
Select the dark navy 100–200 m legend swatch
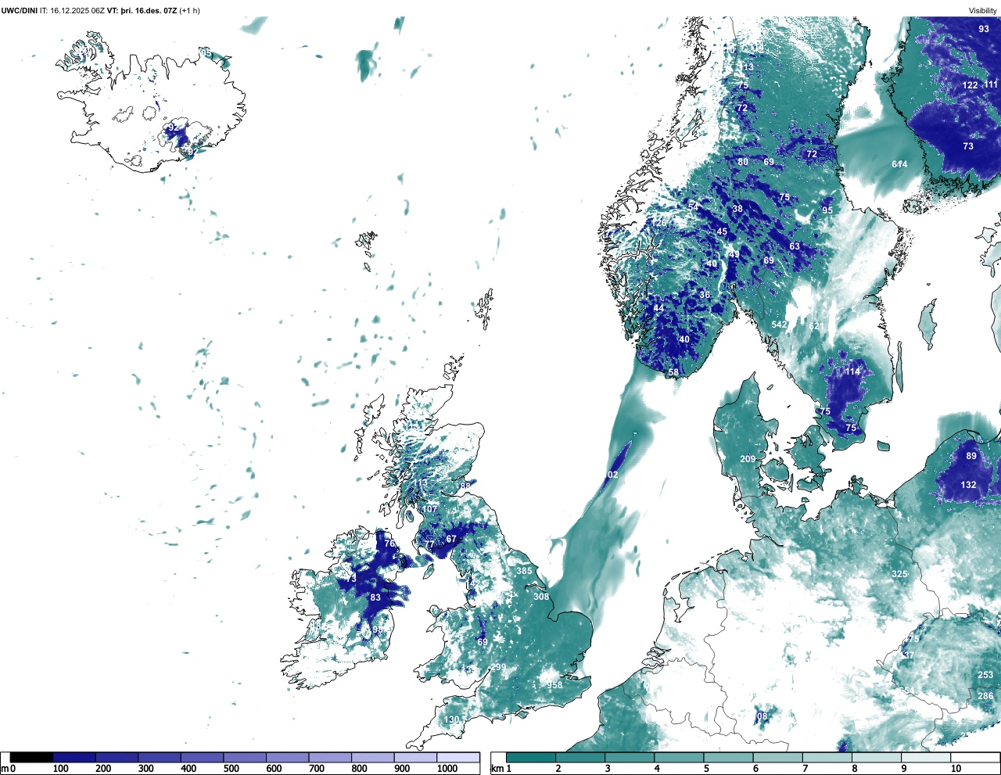click(x=74, y=758)
